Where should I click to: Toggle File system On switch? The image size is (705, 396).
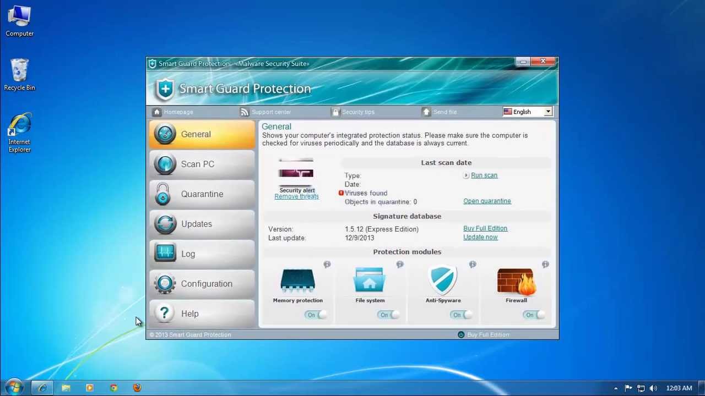coord(388,315)
